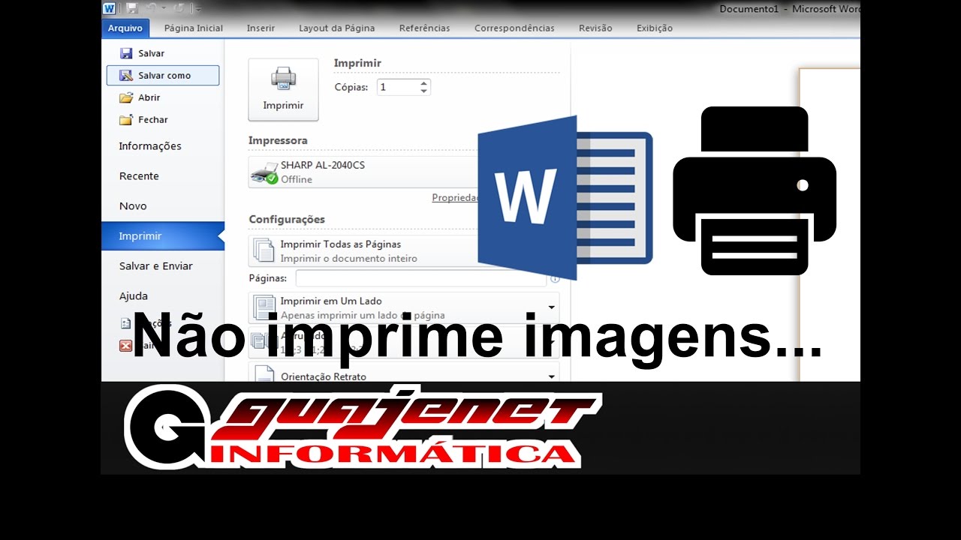Click the info icon beside Páginas field
The image size is (961, 540).
click(556, 278)
